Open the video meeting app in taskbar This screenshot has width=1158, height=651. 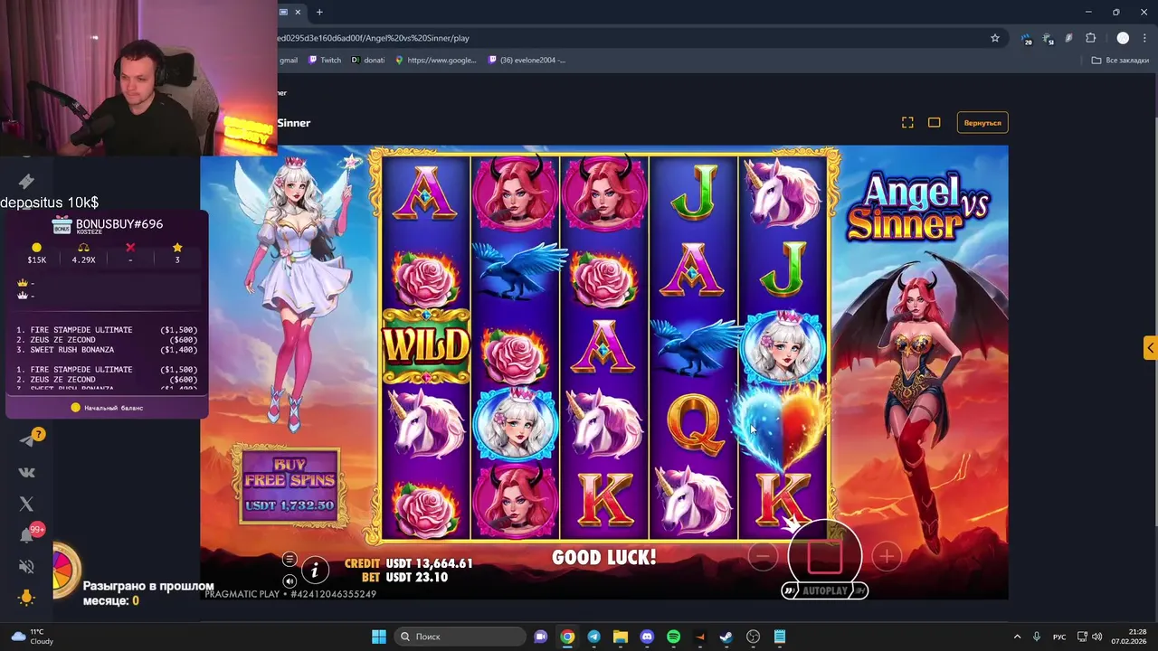pyautogui.click(x=541, y=637)
